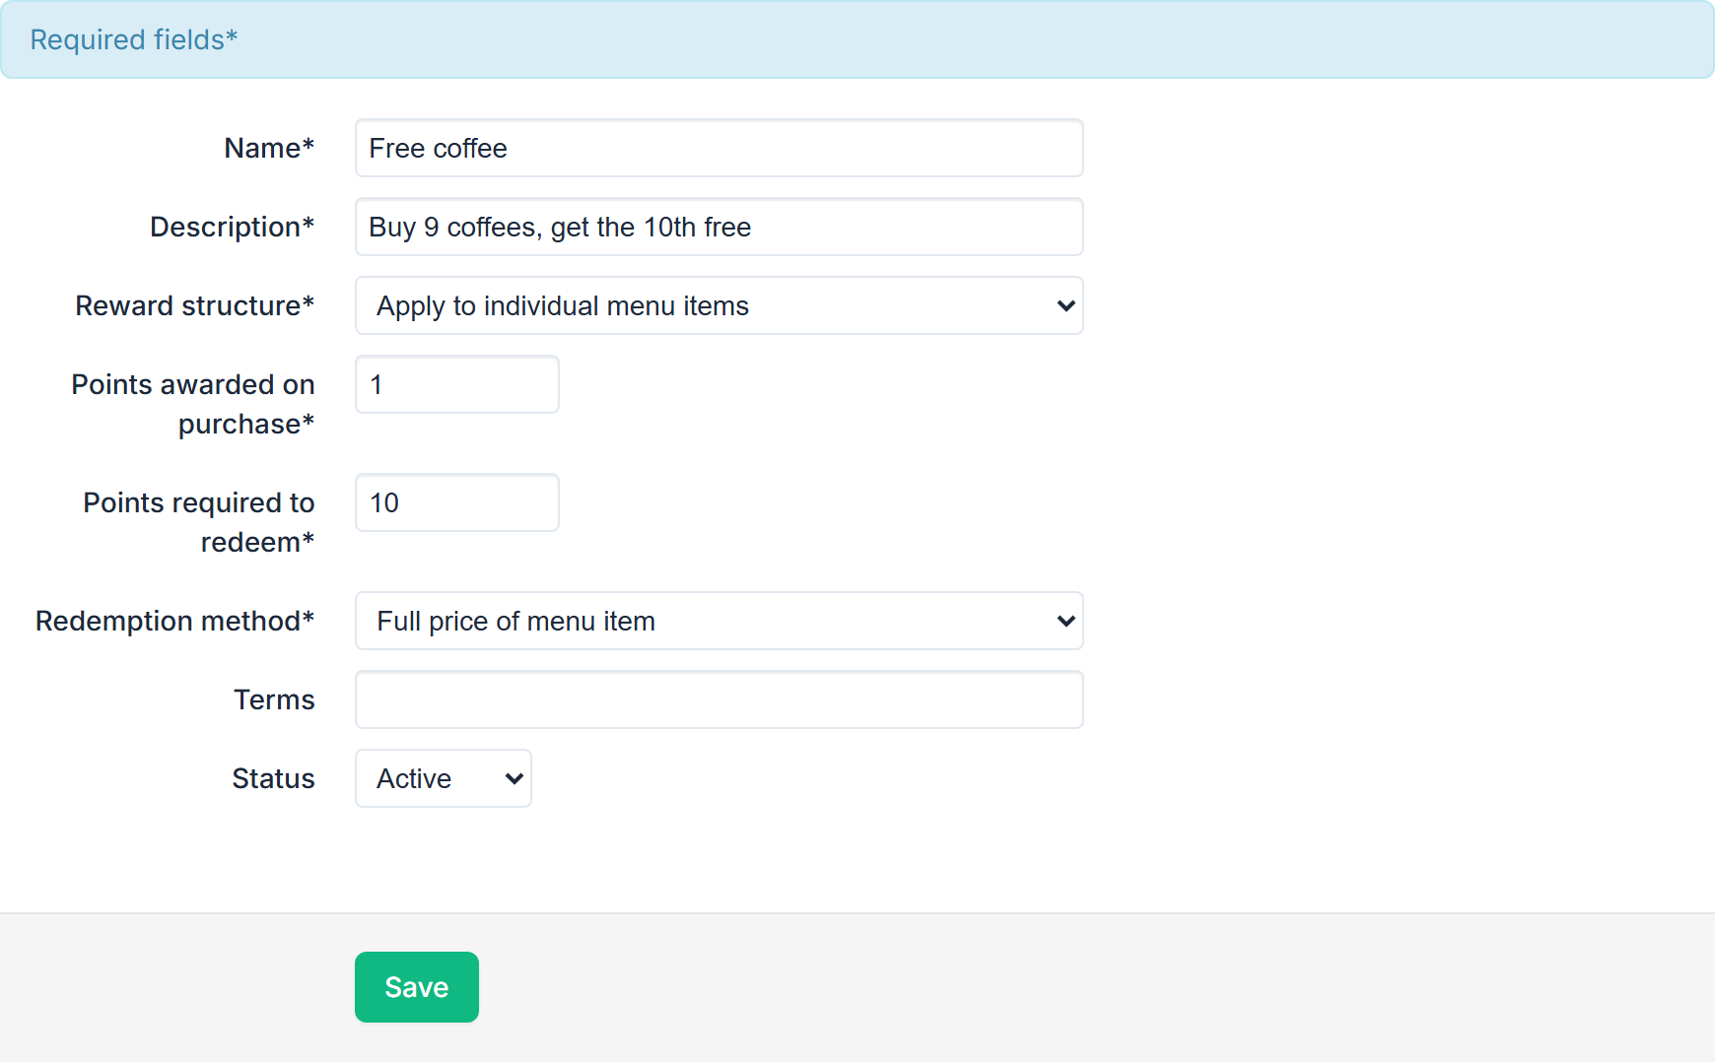Click the Description* label

pyautogui.click(x=233, y=227)
